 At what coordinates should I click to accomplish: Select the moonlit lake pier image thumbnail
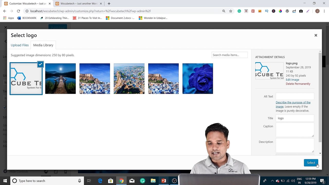(60, 79)
